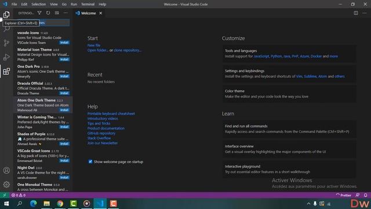
Task: Open the Explorer view in the activity bar
Action: (x=6, y=15)
